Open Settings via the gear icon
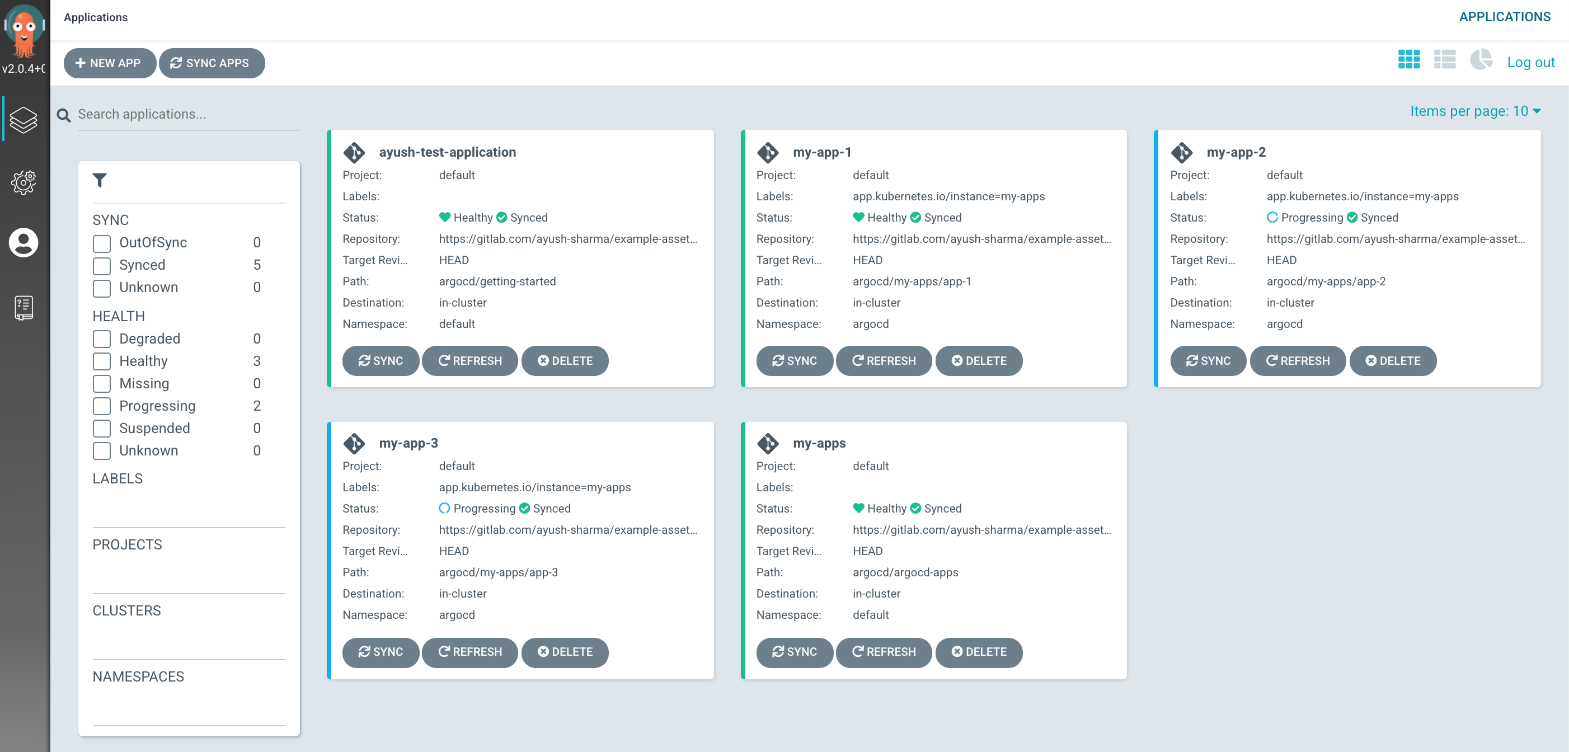 pyautogui.click(x=24, y=182)
